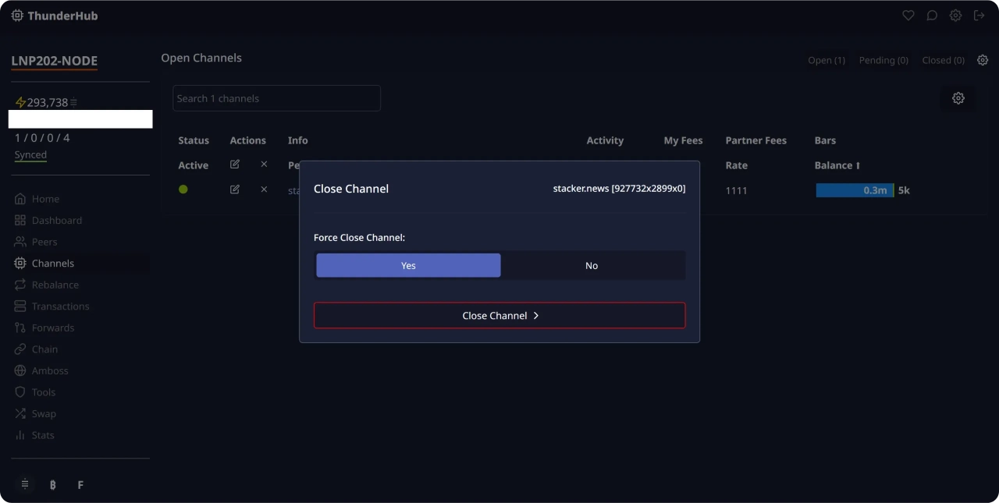Screen dimensions: 999x503
Task: Select Yes for Force Close Channel
Action: pyautogui.click(x=408, y=265)
